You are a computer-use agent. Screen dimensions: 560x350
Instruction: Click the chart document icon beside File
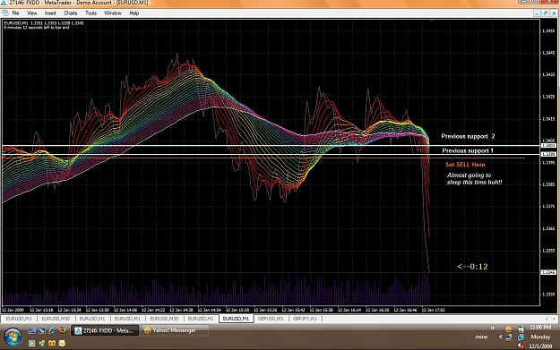pyautogui.click(x=5, y=13)
